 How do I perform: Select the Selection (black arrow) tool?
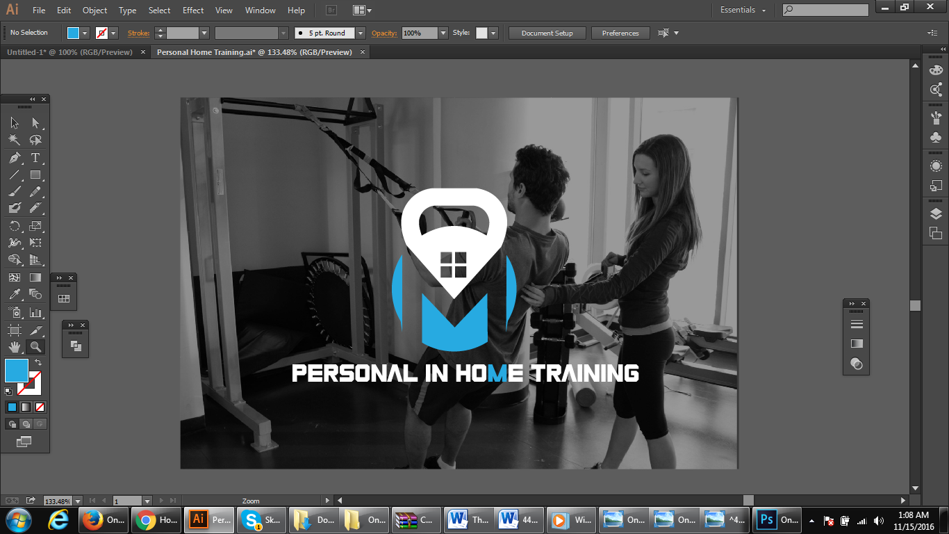click(15, 123)
